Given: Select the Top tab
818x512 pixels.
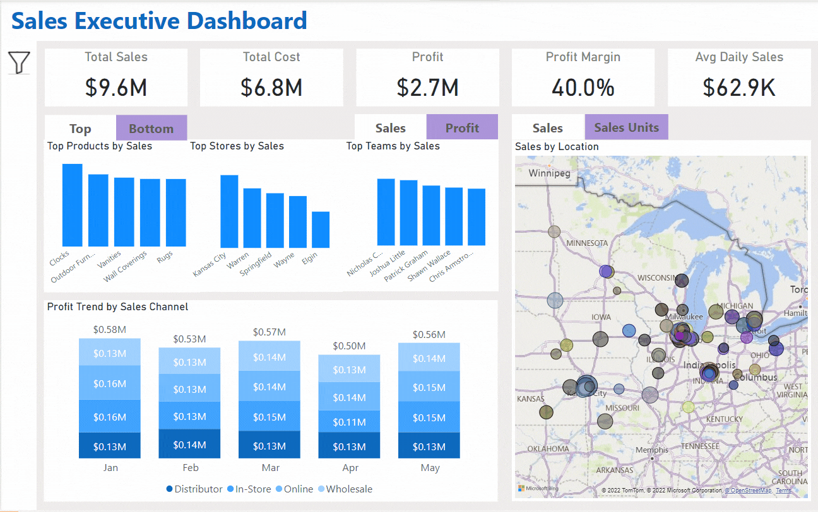Looking at the screenshot, I should point(80,128).
